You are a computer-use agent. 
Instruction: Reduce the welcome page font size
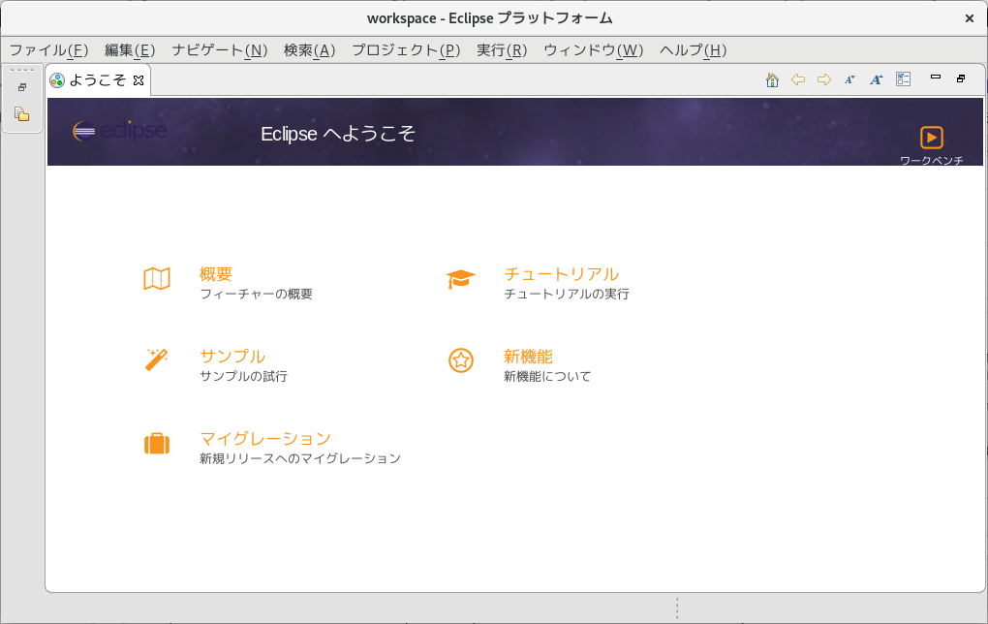[x=850, y=79]
